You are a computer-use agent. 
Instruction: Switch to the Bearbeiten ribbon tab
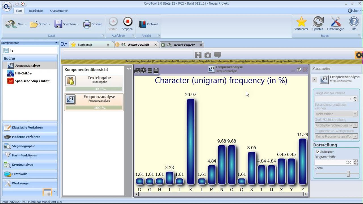(36, 11)
